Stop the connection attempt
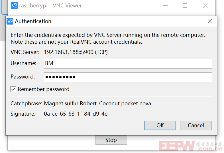 [111, 140]
